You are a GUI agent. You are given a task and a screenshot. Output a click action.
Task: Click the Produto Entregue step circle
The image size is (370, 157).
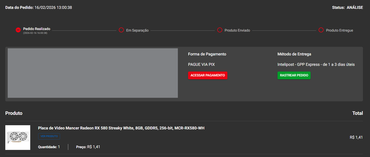pyautogui.click(x=321, y=30)
